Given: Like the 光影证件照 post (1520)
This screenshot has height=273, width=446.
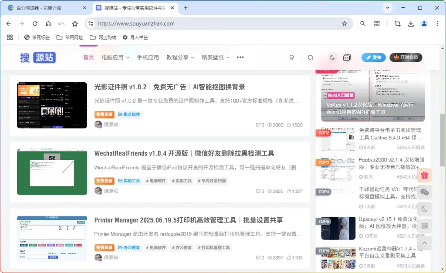Looking at the screenshot, I should [295, 125].
